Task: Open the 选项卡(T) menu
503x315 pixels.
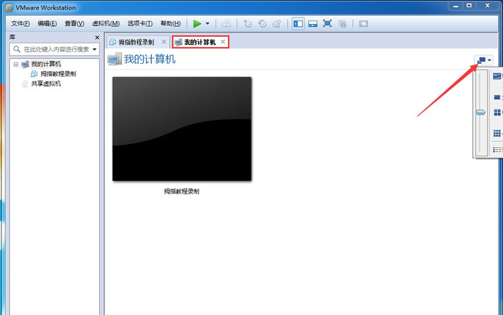Action: (140, 23)
